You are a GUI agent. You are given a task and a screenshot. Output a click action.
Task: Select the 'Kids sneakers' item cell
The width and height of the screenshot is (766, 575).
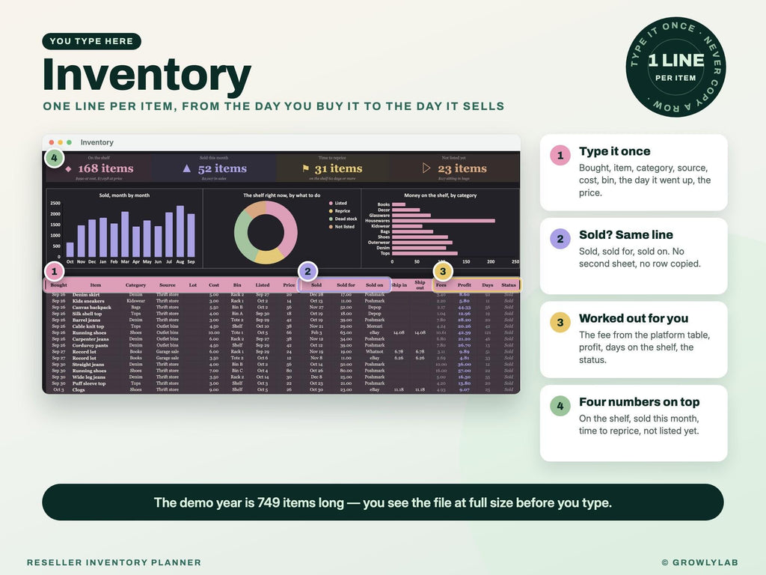pyautogui.click(x=88, y=301)
